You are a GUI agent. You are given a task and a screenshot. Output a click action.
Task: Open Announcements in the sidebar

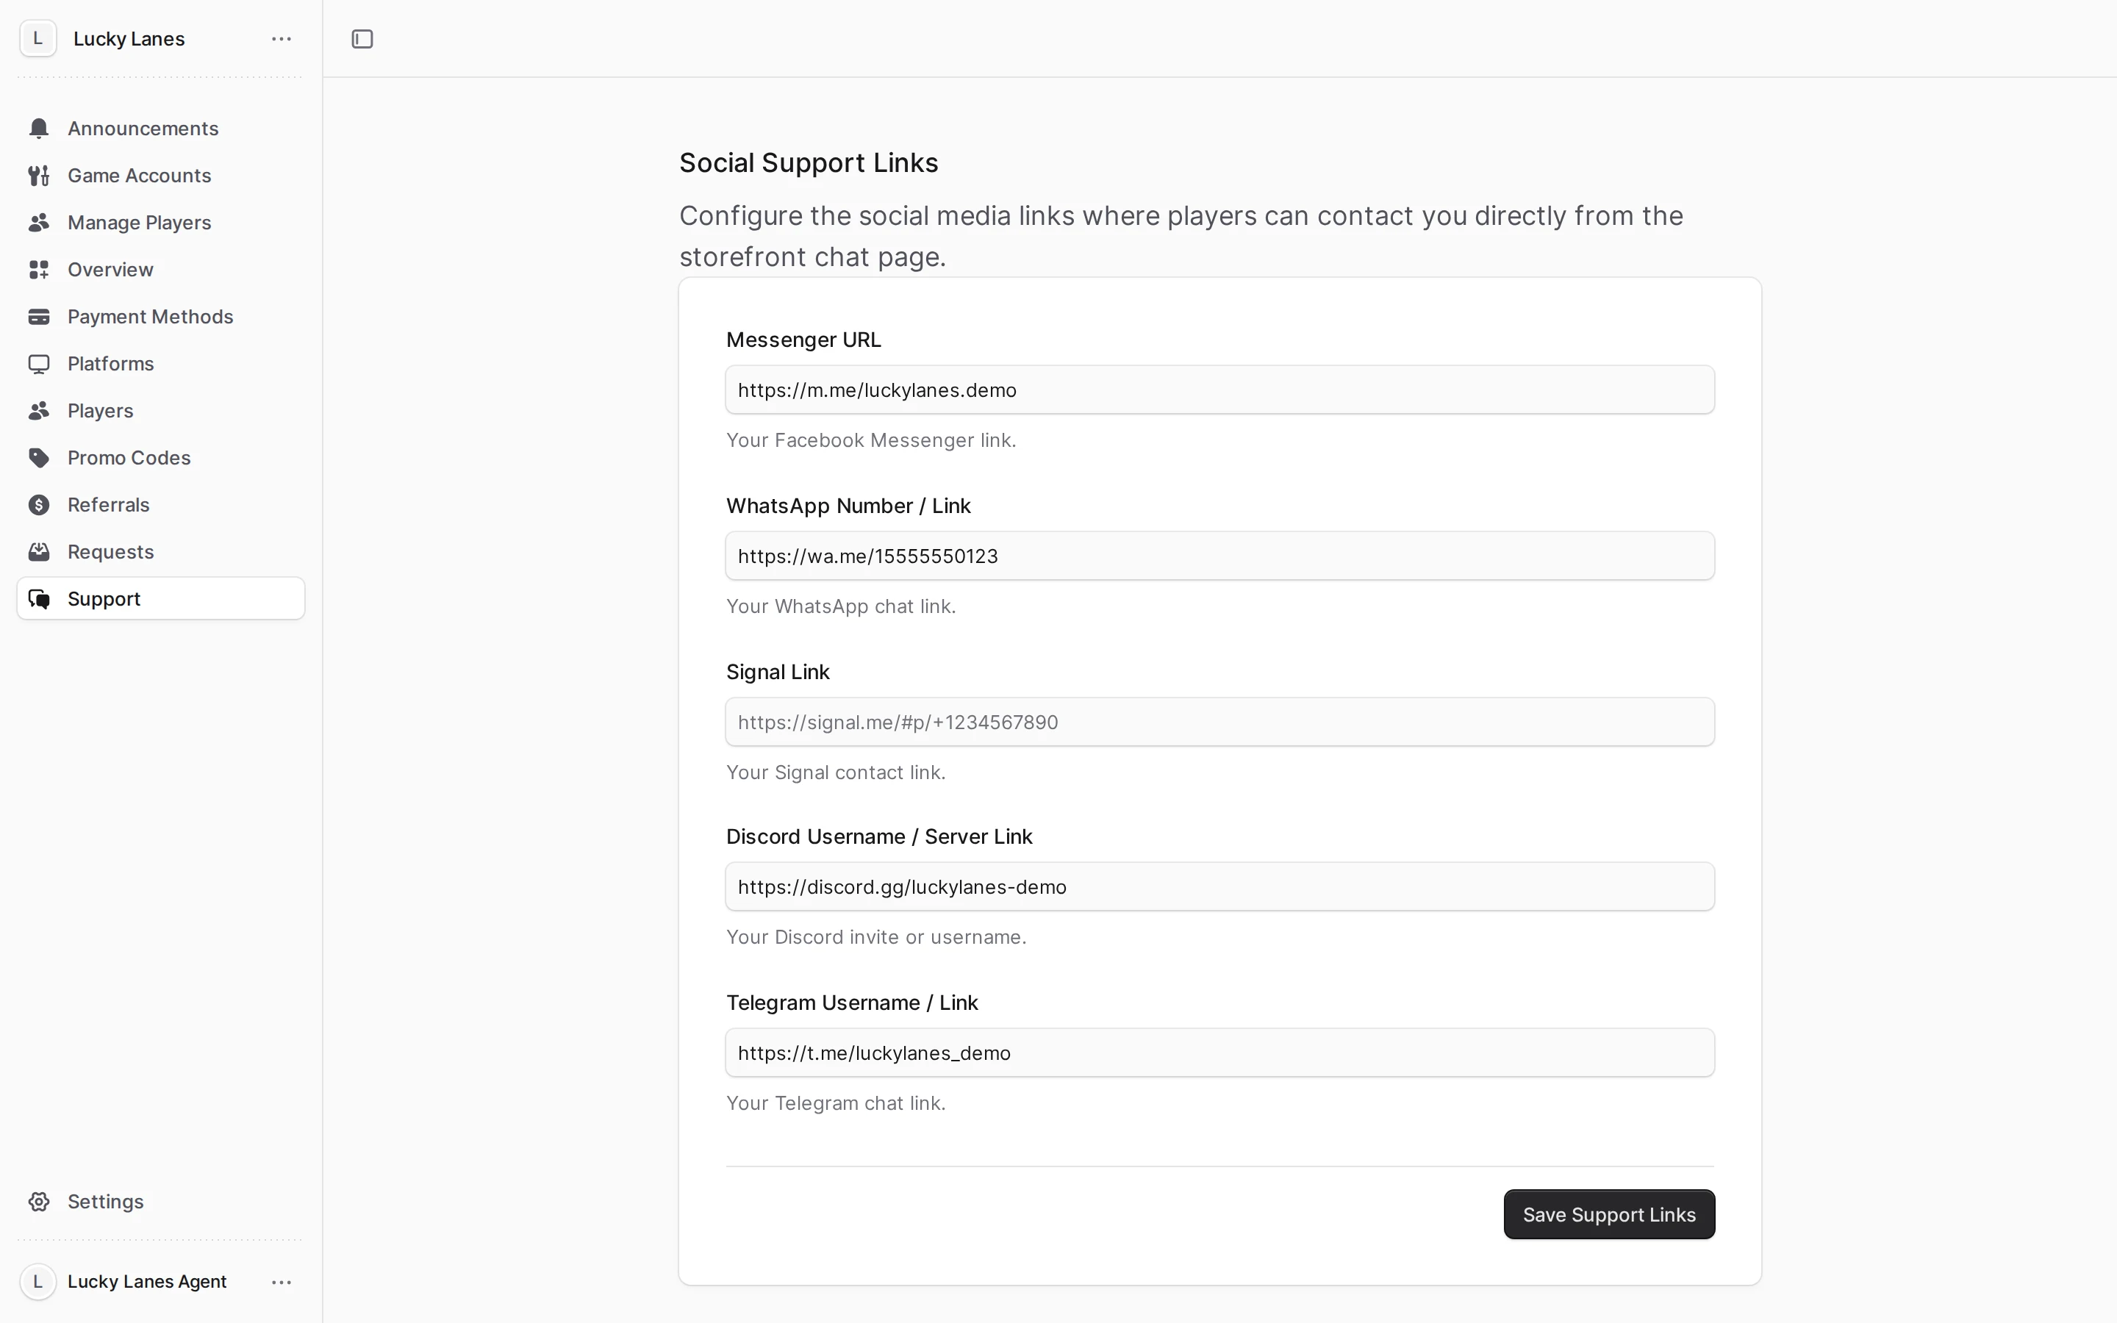[161, 129]
